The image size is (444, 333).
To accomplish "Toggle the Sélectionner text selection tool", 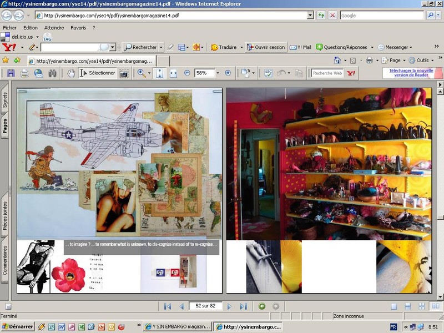I will pos(98,73).
